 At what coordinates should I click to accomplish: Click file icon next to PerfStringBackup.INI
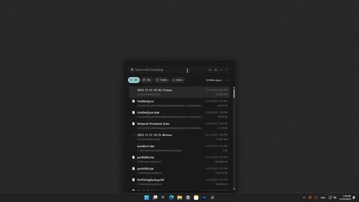coord(134,180)
